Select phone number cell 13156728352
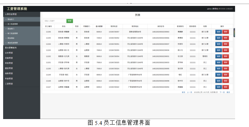This screenshot has width=249, height=127. [x=114, y=38]
